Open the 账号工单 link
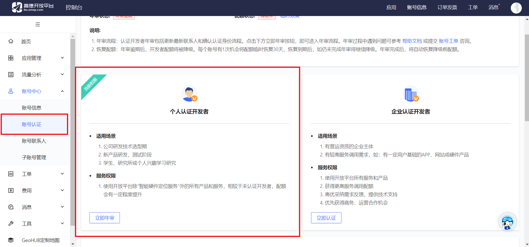The image size is (529, 247). (x=449, y=41)
